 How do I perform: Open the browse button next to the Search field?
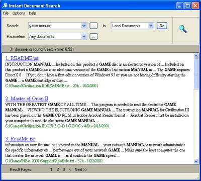[x=93, y=26]
